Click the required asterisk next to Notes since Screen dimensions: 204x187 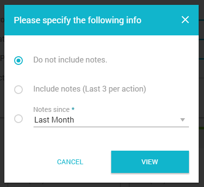(x=73, y=109)
